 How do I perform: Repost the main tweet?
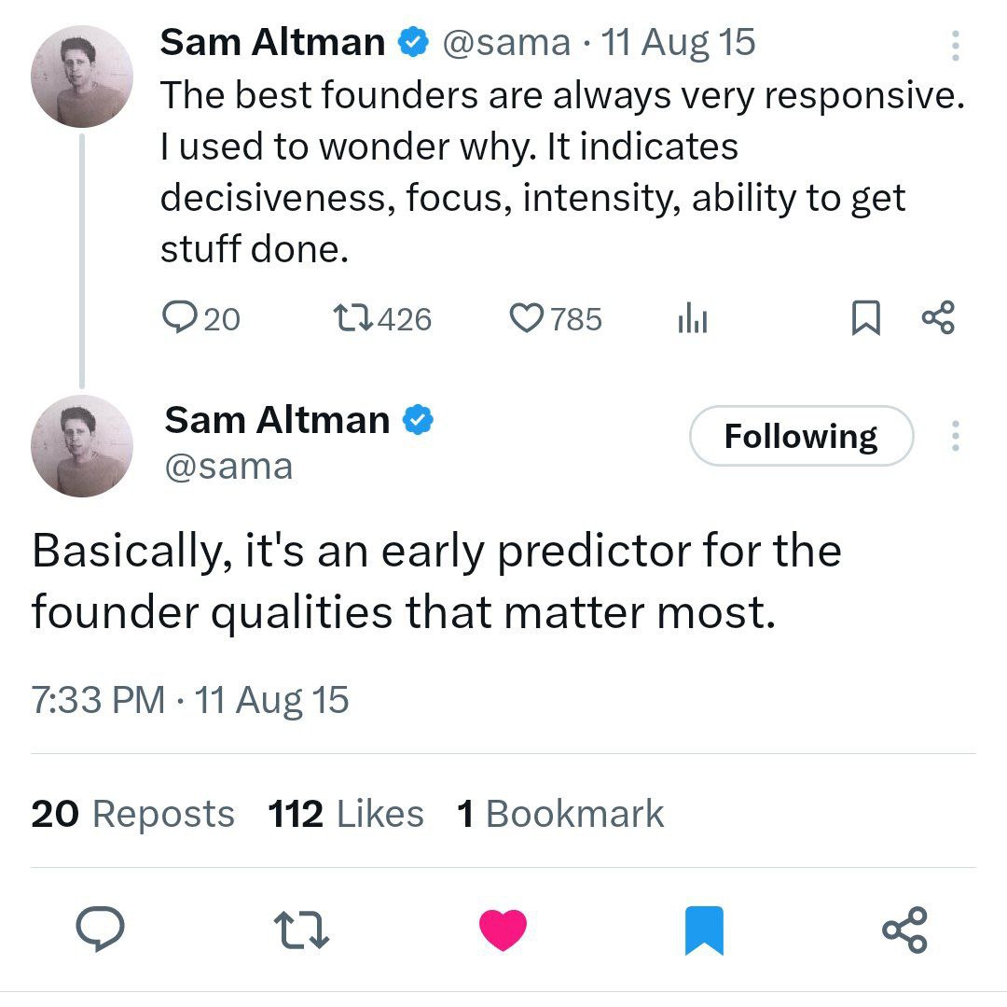click(x=300, y=930)
